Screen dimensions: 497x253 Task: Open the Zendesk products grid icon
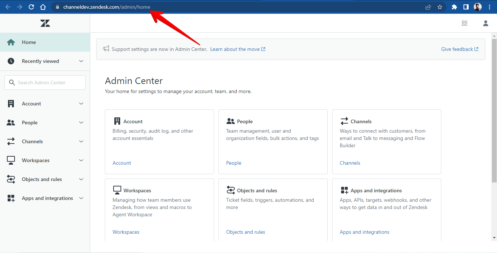tap(465, 23)
